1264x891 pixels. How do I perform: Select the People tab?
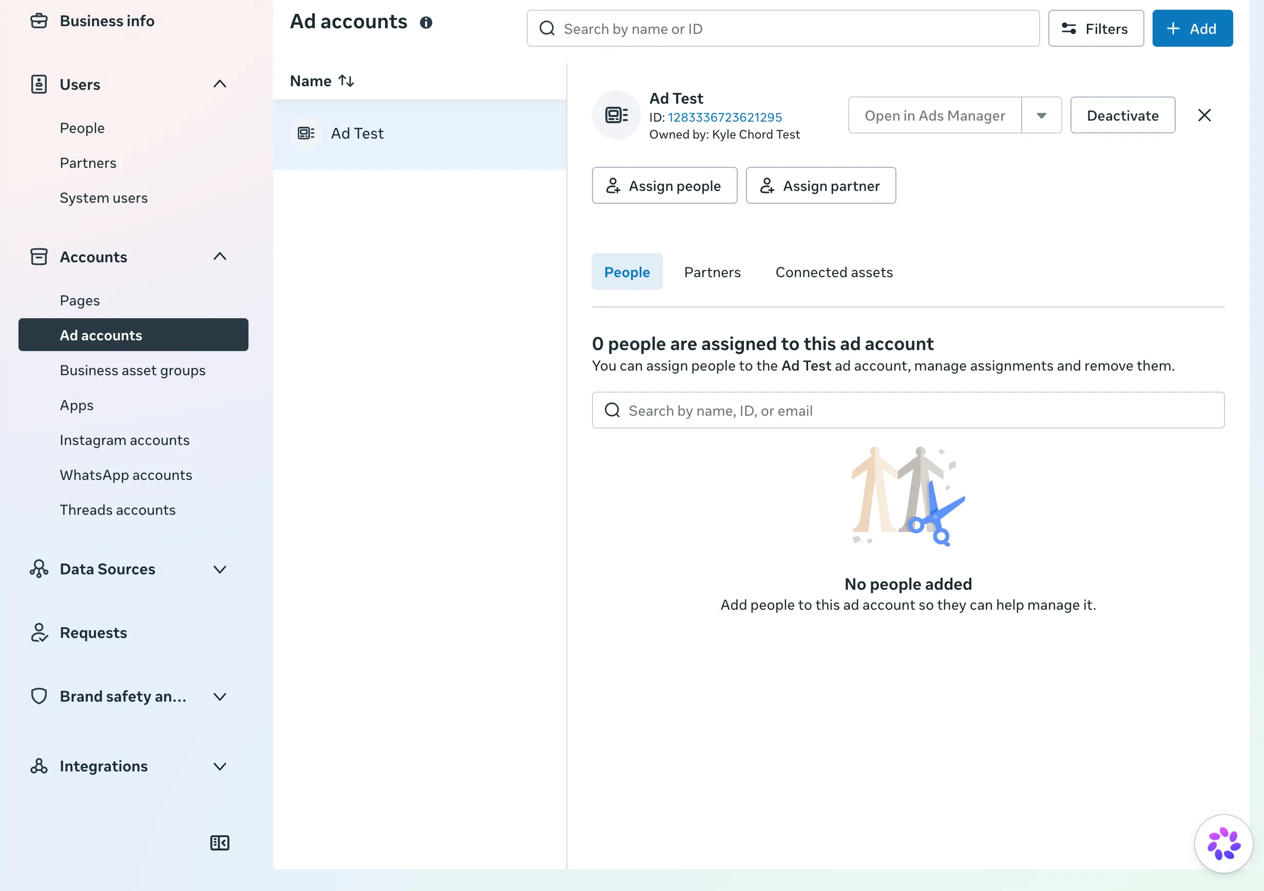pyautogui.click(x=627, y=272)
